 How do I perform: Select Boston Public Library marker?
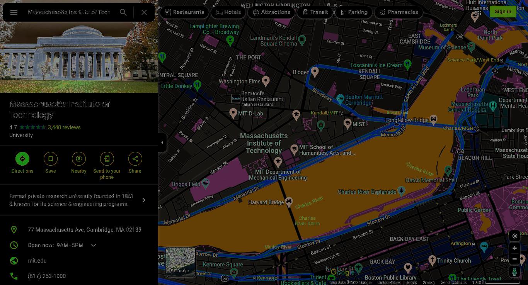[408, 268]
